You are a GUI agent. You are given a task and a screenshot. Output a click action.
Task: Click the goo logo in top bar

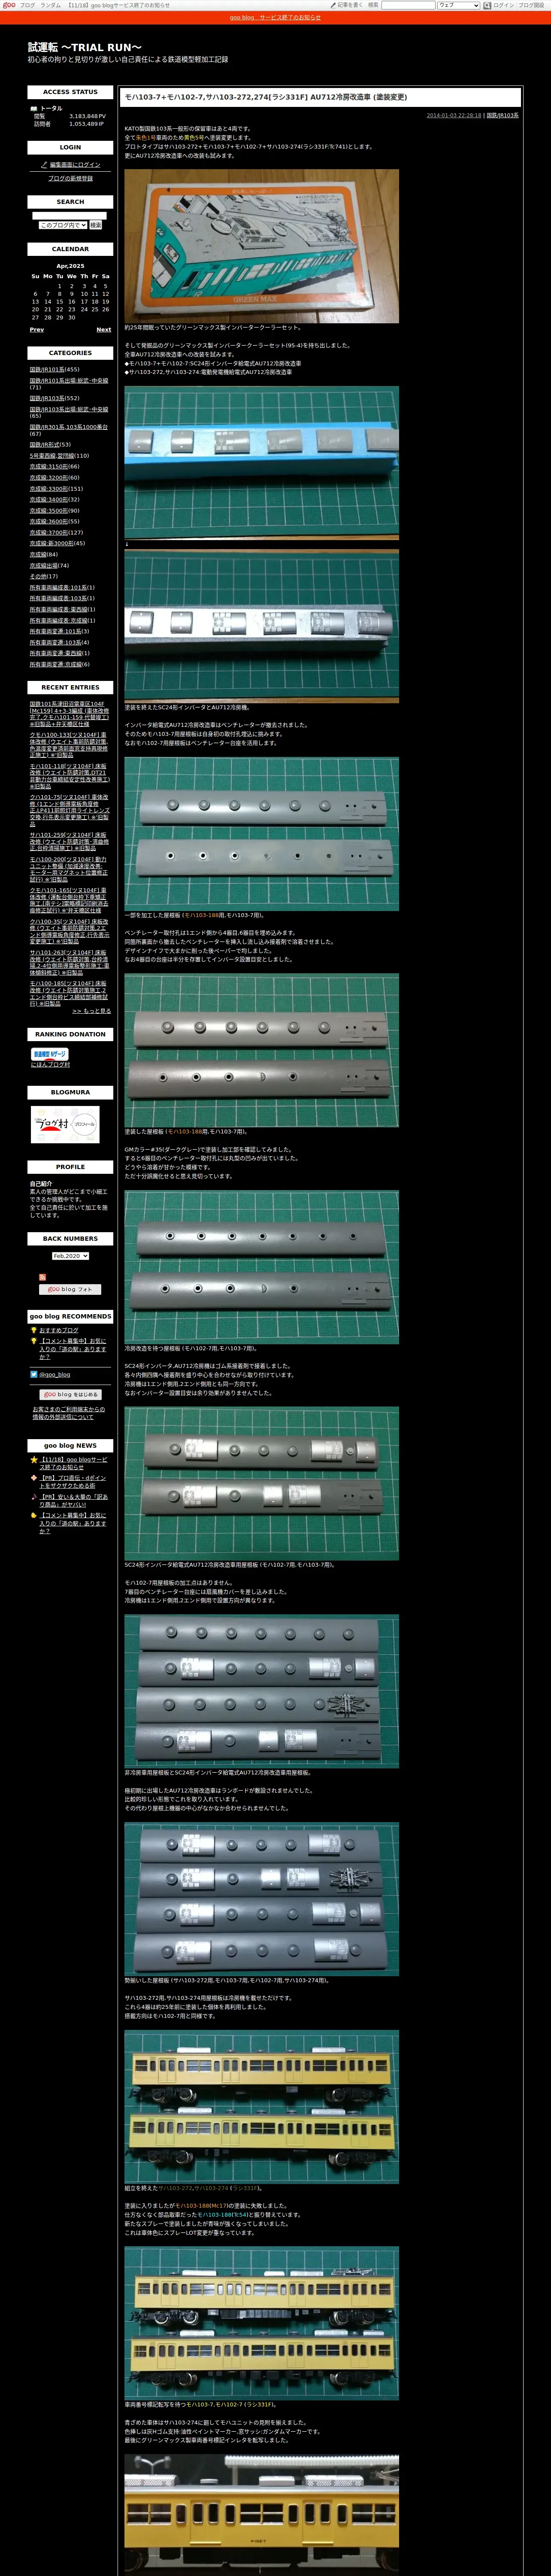point(9,5)
